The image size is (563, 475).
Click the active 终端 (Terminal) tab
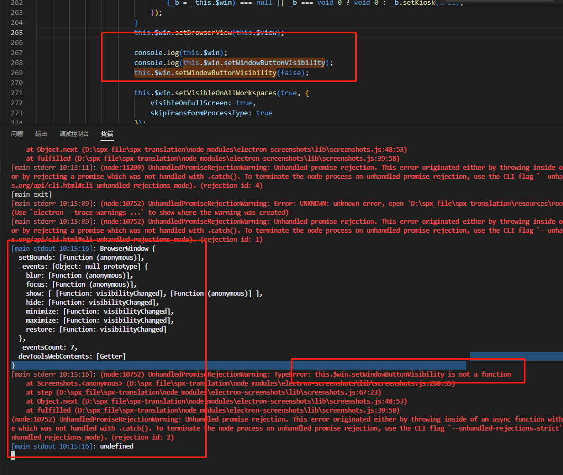[x=107, y=134]
